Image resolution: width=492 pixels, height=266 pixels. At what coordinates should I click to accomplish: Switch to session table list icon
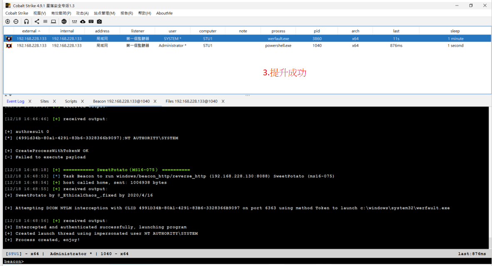click(x=45, y=21)
